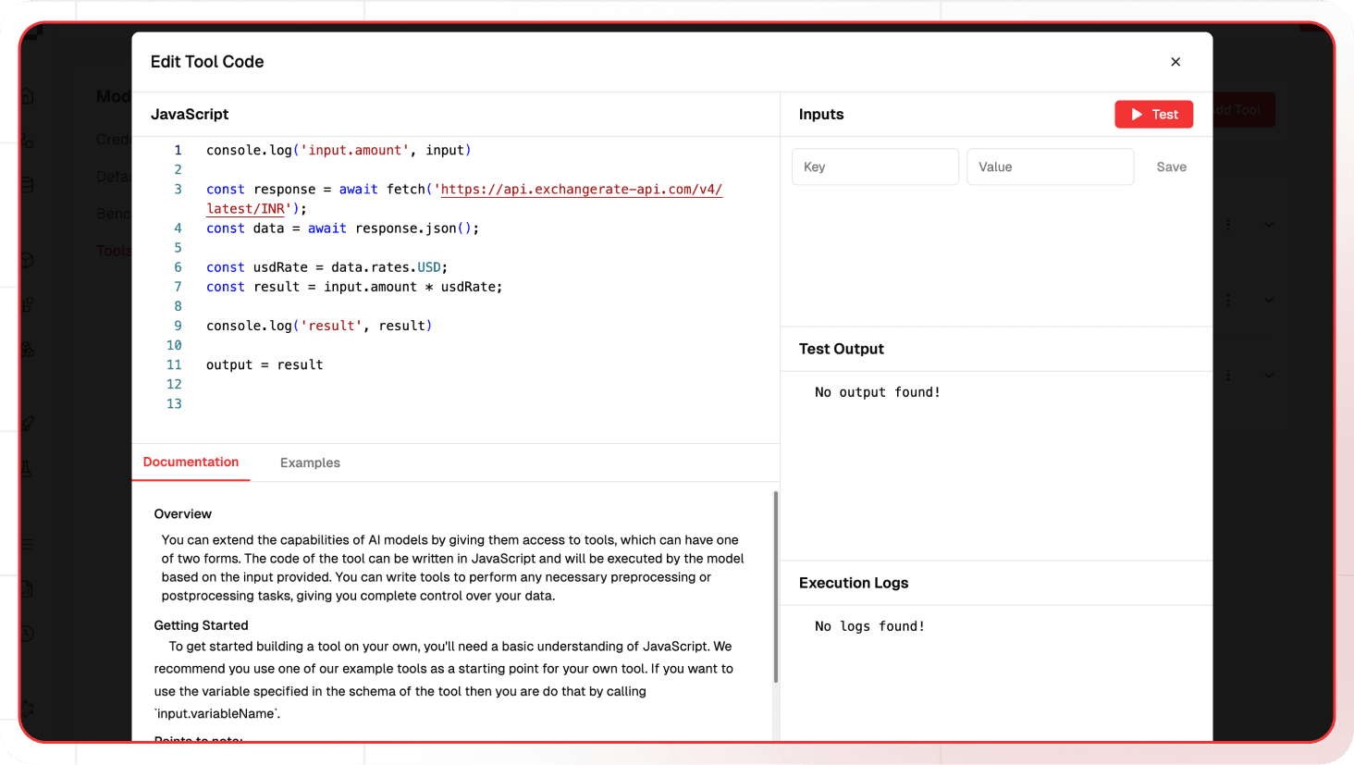Click the exchangerate-api URL in the code
The width and height of the screenshot is (1354, 765).
pyautogui.click(x=581, y=190)
